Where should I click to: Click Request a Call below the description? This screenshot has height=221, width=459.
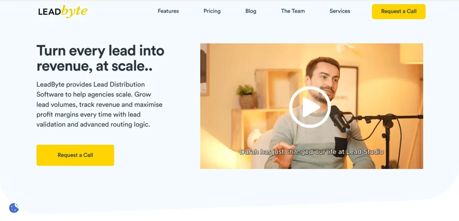pos(75,155)
